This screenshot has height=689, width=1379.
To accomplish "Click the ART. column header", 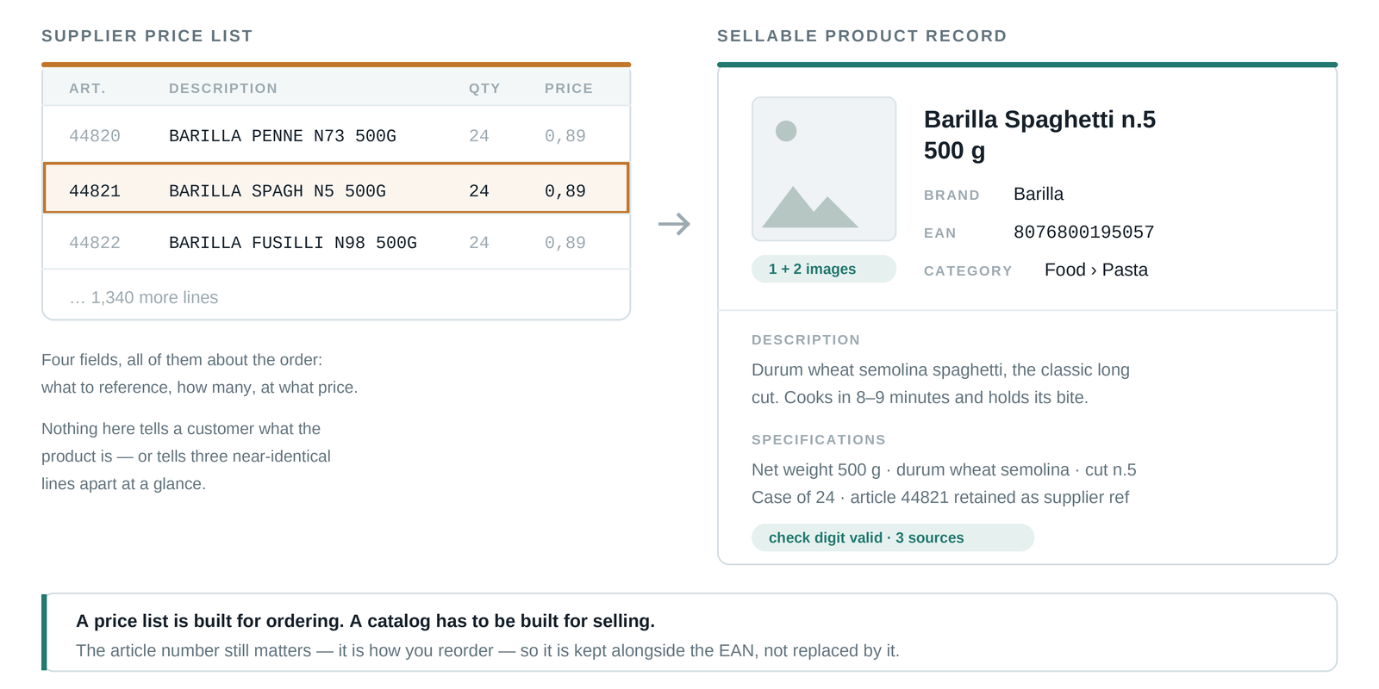I will tap(88, 88).
